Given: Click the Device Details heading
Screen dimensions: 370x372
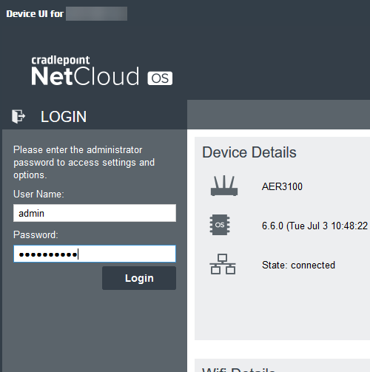Looking at the screenshot, I should pyautogui.click(x=249, y=152).
